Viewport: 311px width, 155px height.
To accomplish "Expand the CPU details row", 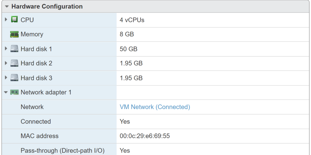I will pyautogui.click(x=6, y=20).
